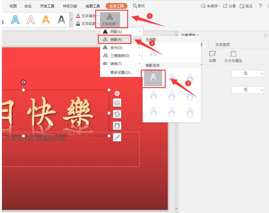Open the second 无 dropdown in property pane
The height and width of the screenshot is (213, 269).
click(x=248, y=90)
